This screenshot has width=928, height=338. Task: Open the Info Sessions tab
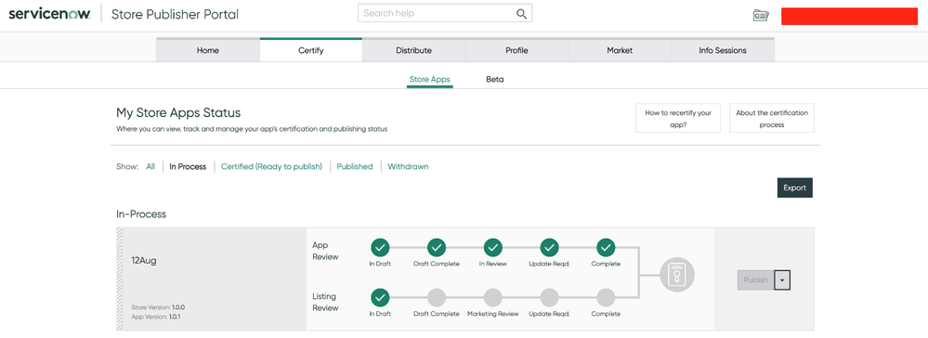pos(723,50)
